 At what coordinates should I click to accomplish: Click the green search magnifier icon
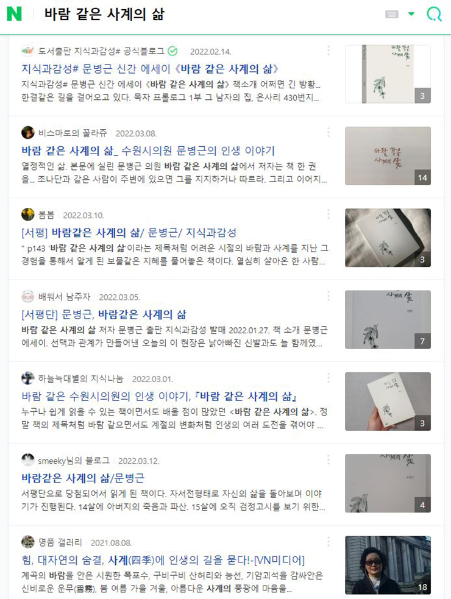(x=434, y=14)
